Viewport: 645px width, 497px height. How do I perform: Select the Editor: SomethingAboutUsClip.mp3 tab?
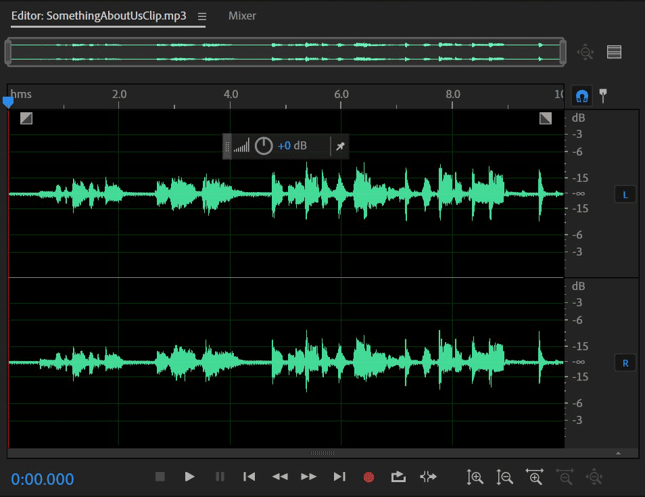[x=99, y=16]
